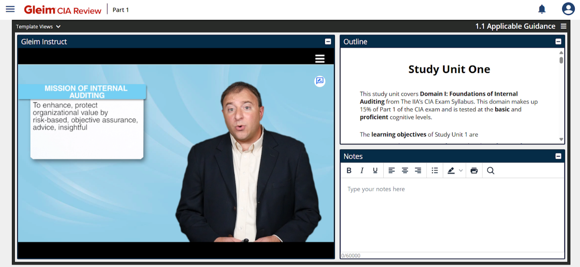The width and height of the screenshot is (580, 267).
Task: Open the user account profile button
Action: [568, 9]
